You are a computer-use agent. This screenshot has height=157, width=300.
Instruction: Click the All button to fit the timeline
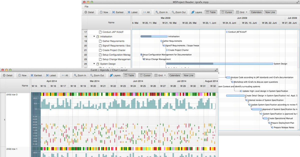pos(146,12)
